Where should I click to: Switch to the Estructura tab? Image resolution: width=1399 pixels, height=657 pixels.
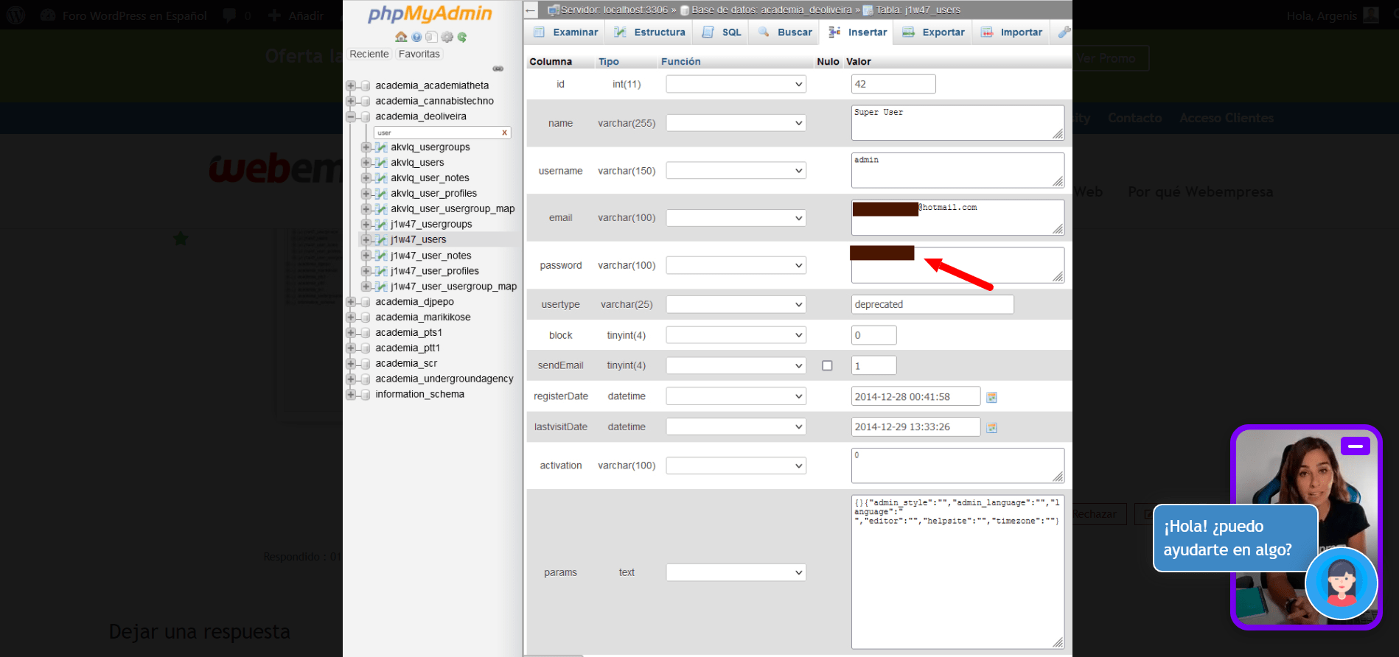tap(649, 32)
